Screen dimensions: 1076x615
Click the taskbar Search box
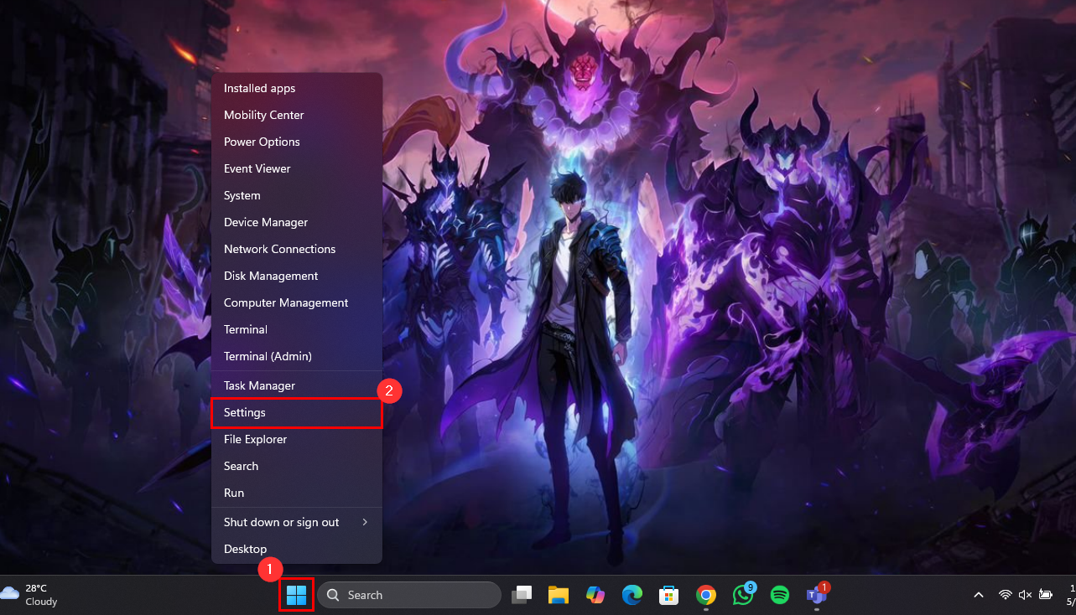(x=408, y=595)
